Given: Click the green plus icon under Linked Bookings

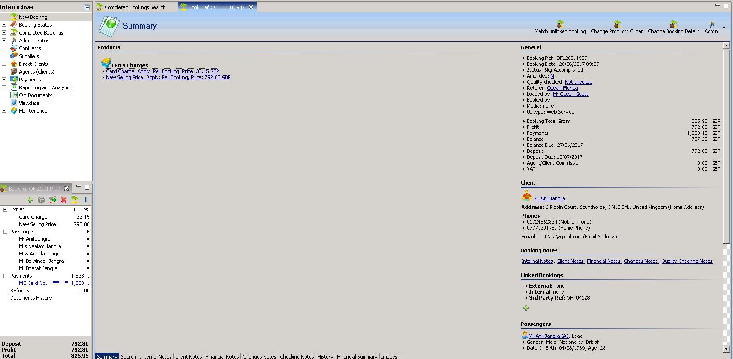Looking at the screenshot, I should (526, 308).
